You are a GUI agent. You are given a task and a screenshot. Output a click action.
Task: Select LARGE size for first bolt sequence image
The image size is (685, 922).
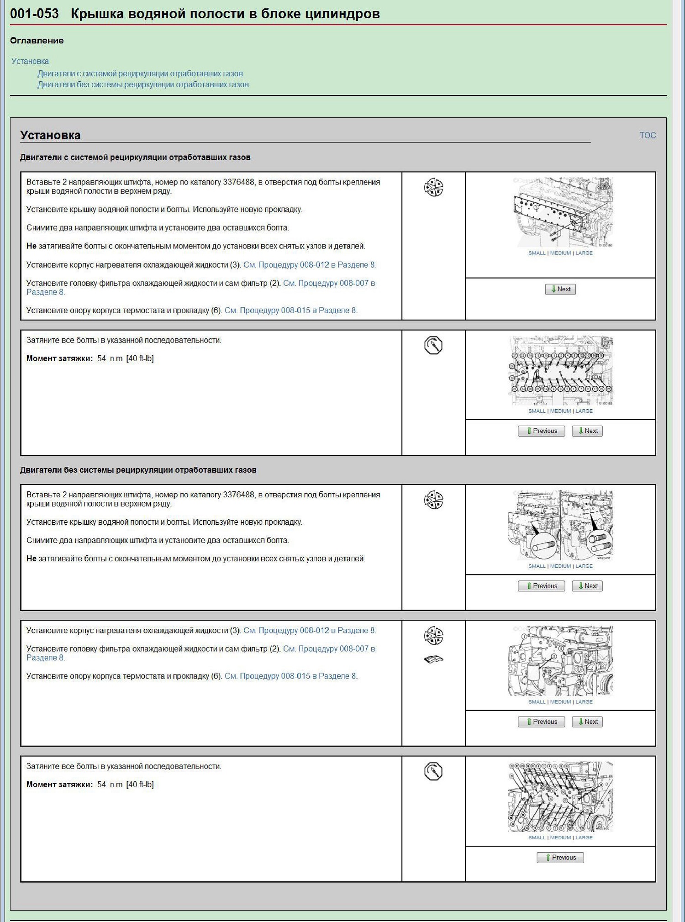pos(584,411)
